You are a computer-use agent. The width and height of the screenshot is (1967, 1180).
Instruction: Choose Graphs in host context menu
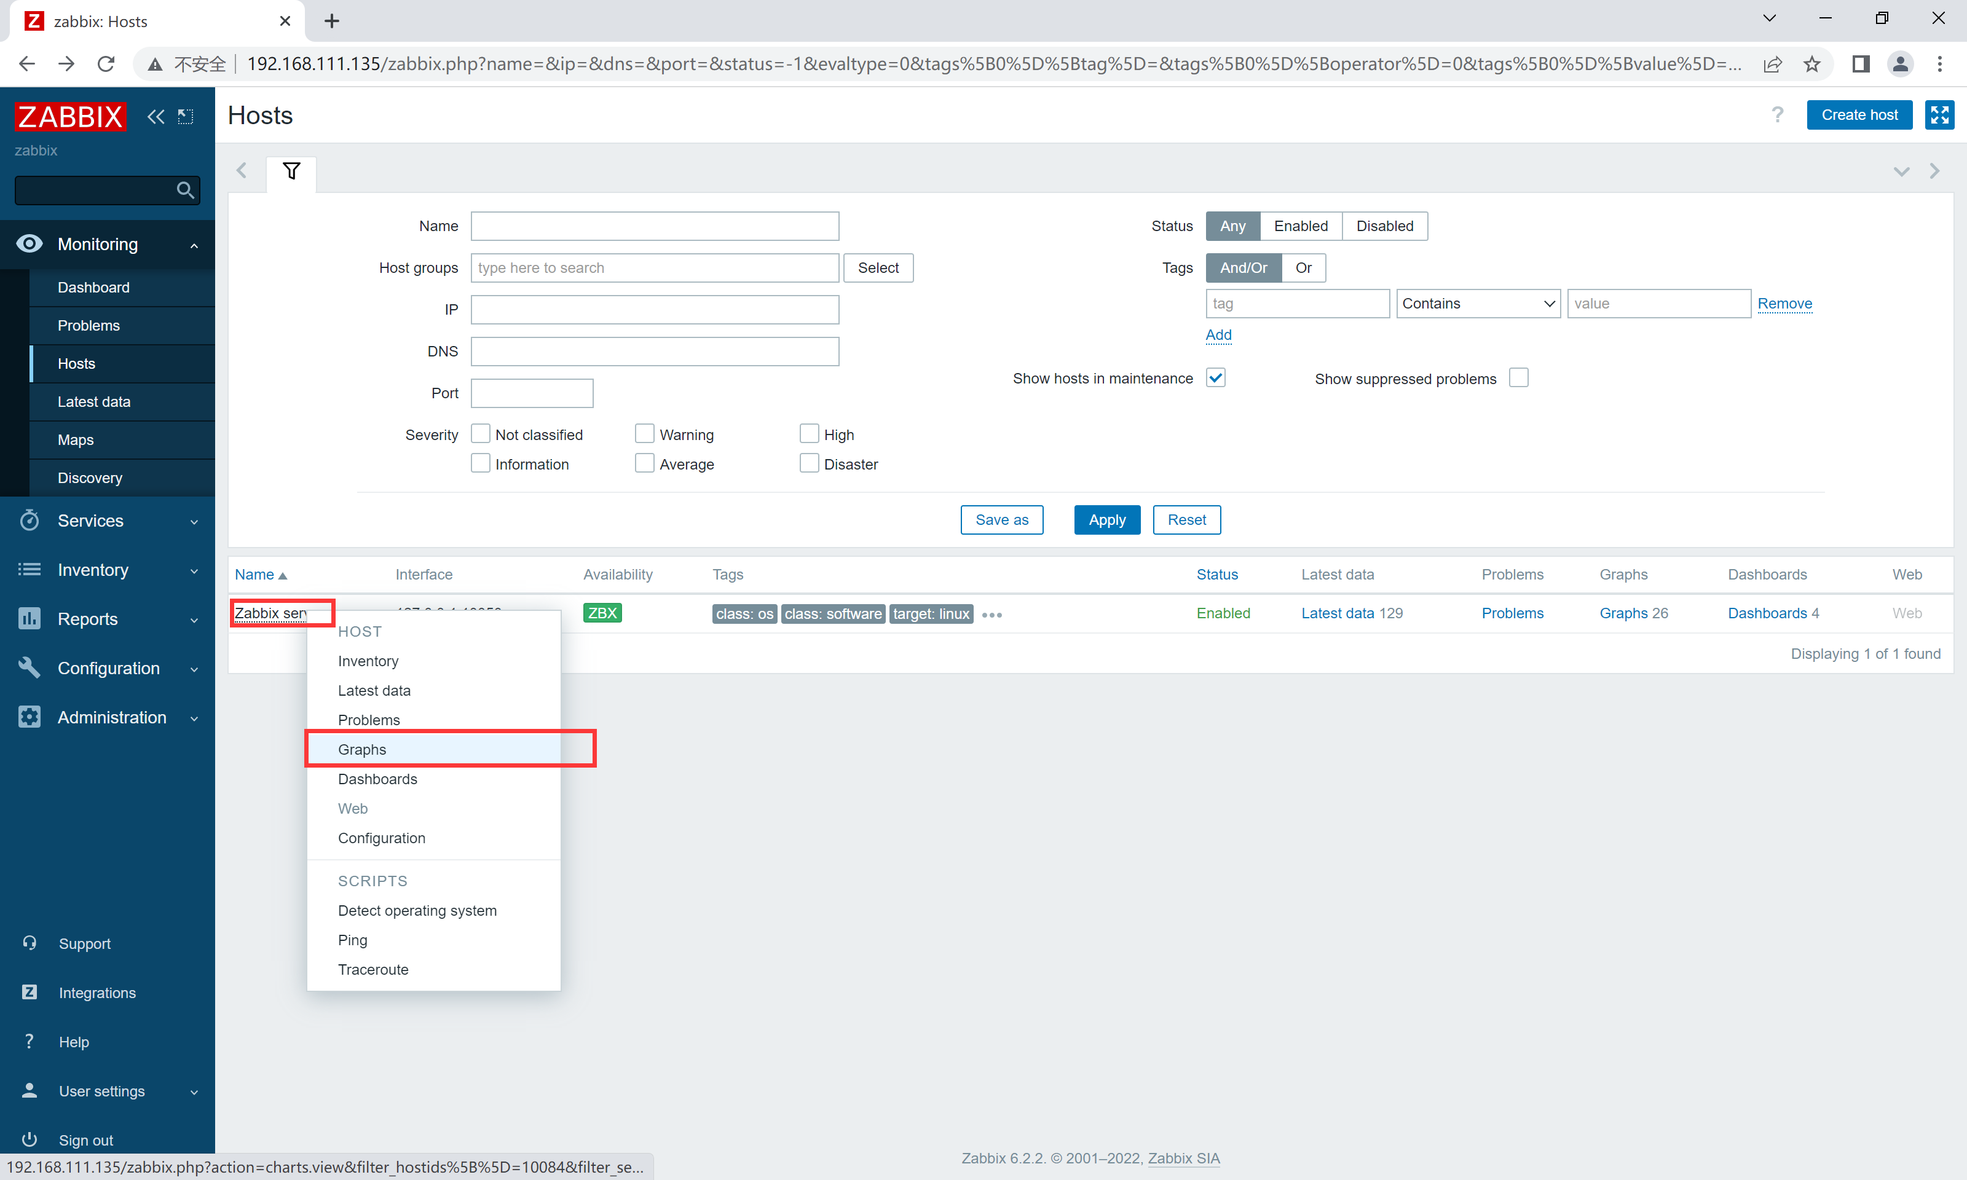pos(434,749)
